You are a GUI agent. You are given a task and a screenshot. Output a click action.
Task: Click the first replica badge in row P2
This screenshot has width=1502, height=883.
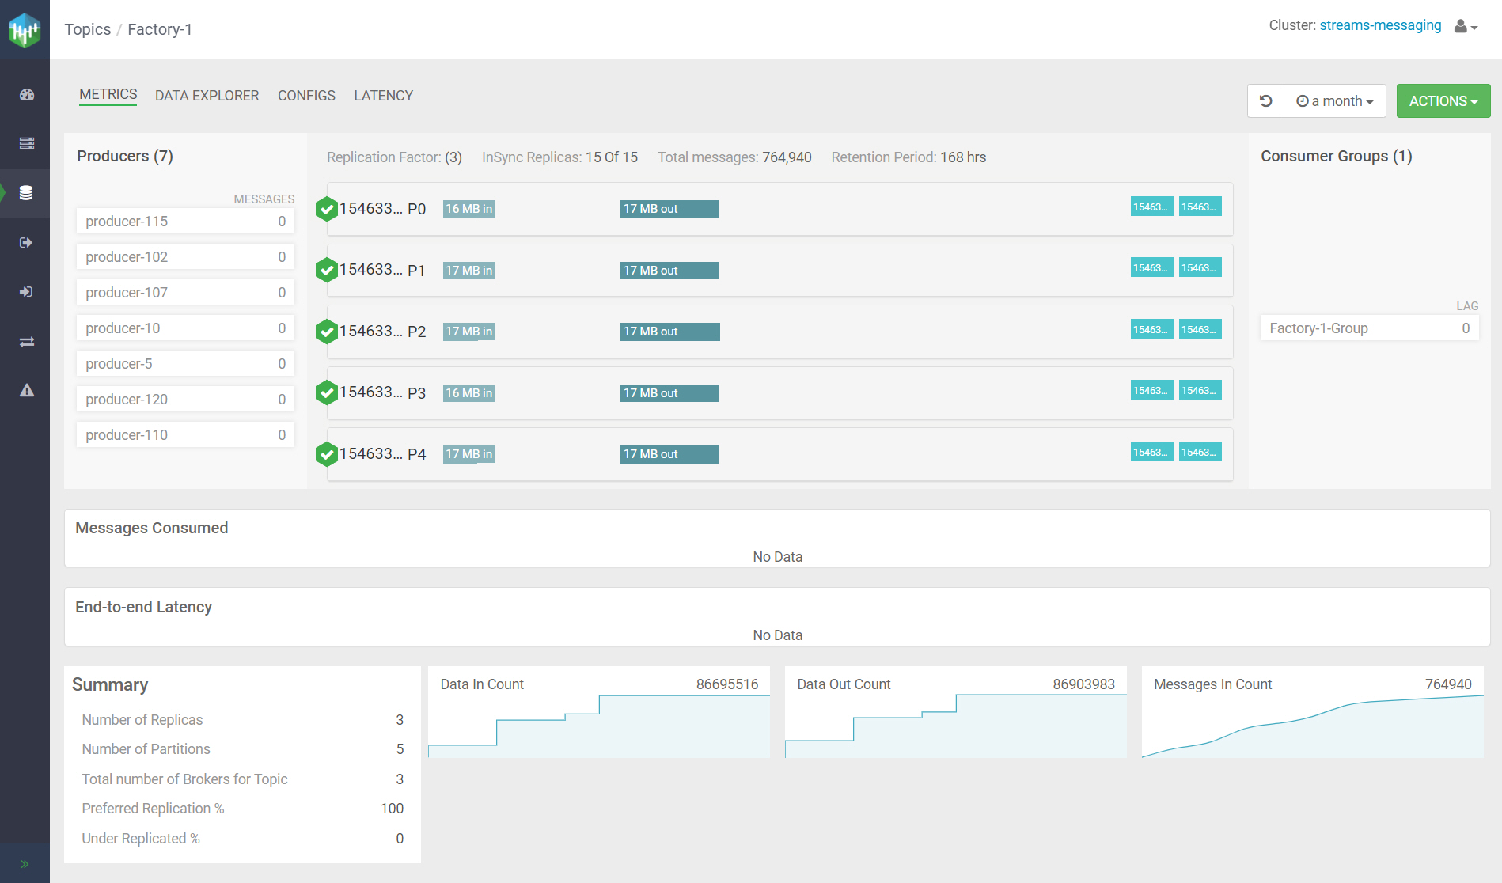coord(1151,329)
